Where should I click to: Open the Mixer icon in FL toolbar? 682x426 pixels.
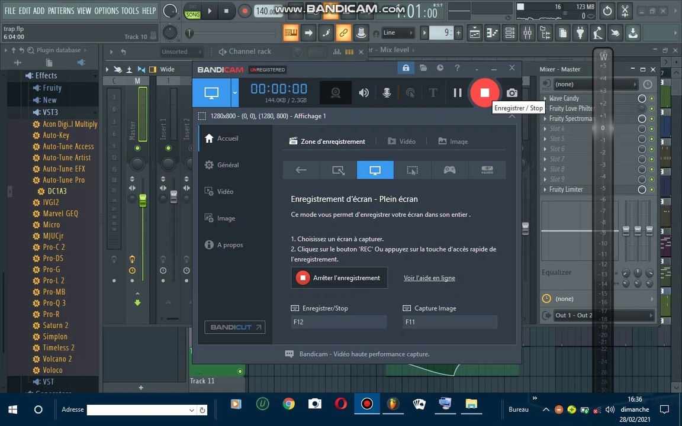point(527,33)
